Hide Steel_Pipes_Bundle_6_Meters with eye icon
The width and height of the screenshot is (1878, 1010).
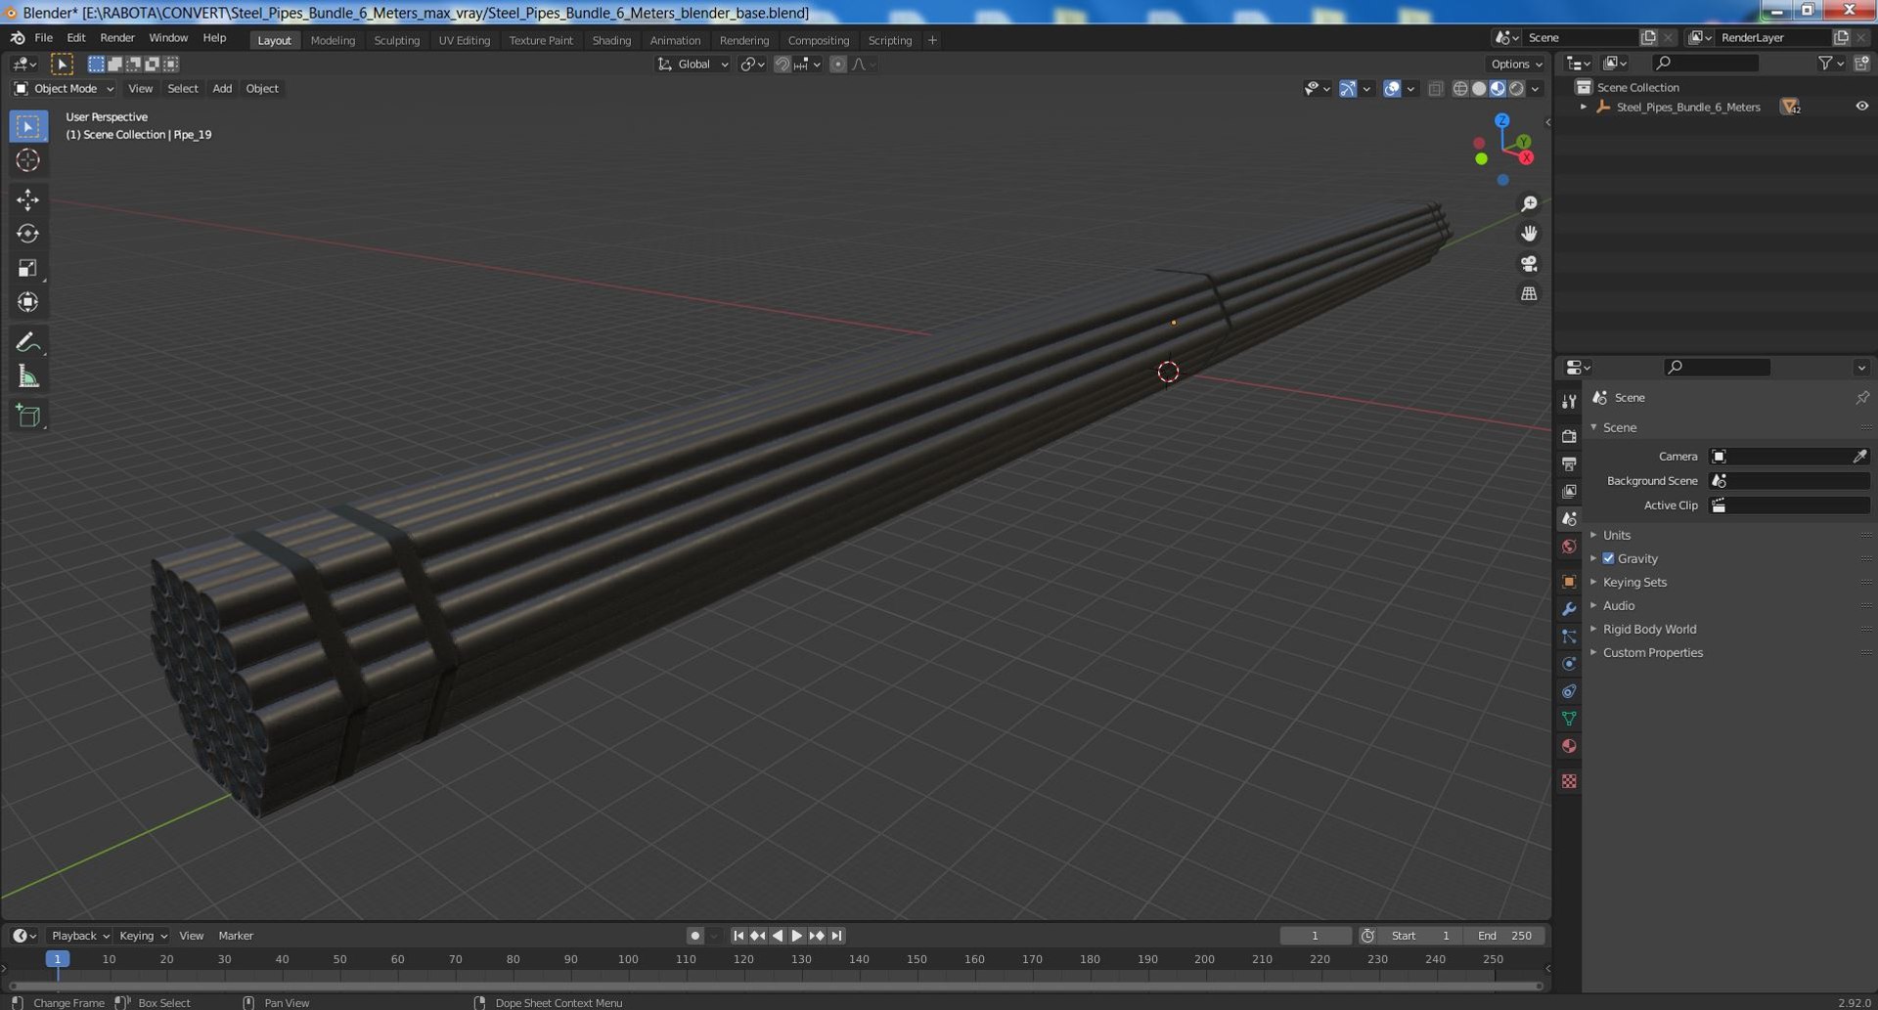[x=1861, y=107]
